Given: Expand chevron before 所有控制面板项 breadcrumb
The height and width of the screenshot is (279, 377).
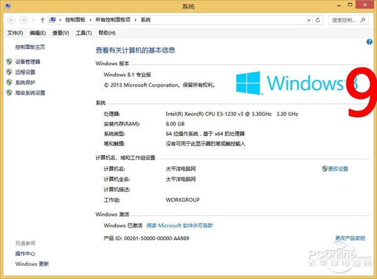Looking at the screenshot, I should tap(90, 20).
